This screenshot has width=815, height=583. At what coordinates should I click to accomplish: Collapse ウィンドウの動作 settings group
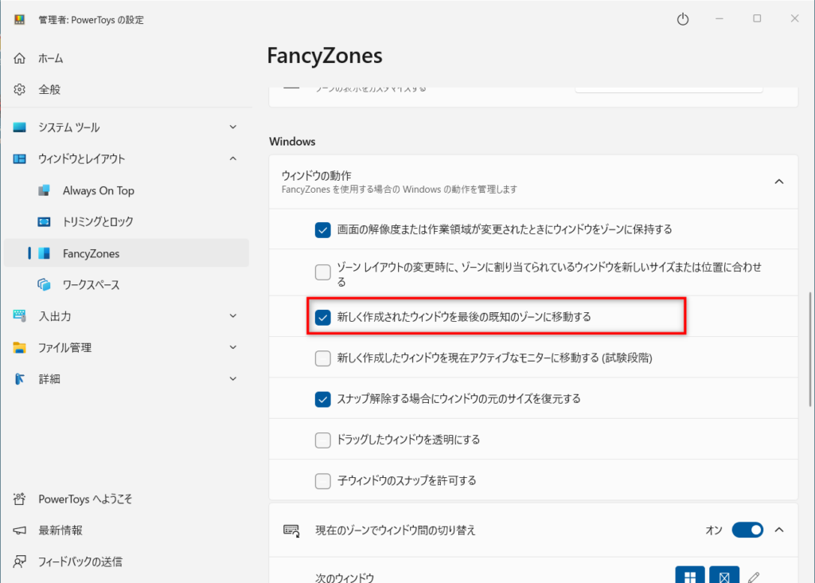[778, 182]
